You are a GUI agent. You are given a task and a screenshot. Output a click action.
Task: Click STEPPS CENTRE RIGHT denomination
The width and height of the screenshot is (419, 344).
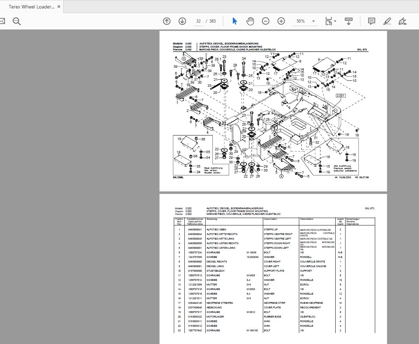click(278, 234)
